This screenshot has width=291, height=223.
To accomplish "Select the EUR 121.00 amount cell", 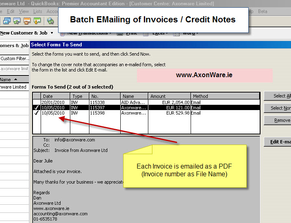I will 169,108.
